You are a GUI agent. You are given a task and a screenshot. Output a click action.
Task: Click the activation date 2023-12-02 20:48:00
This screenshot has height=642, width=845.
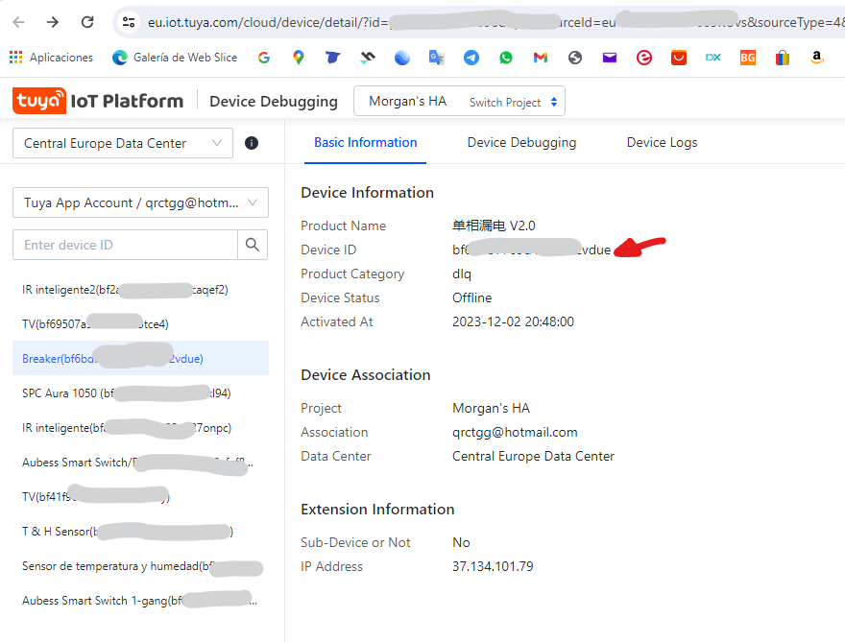513,321
